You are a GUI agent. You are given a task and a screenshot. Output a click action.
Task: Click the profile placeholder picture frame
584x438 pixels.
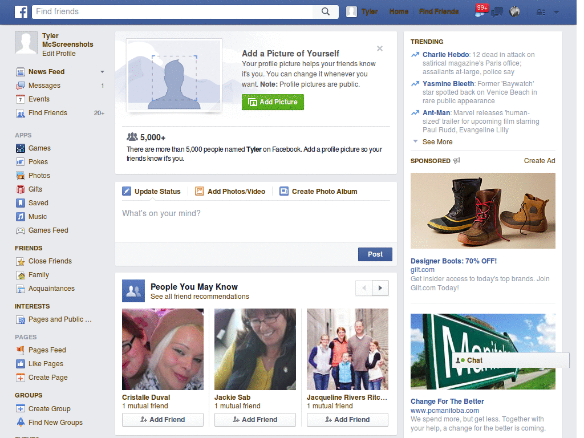pyautogui.click(x=175, y=76)
